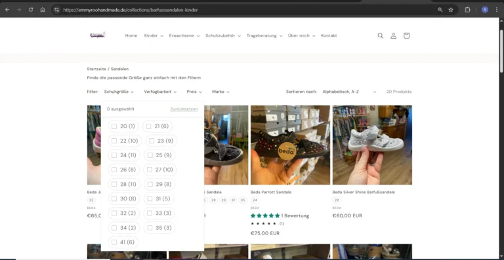Click Zurücksetzen to reset size filter
Image resolution: width=504 pixels, height=260 pixels.
[x=184, y=109]
